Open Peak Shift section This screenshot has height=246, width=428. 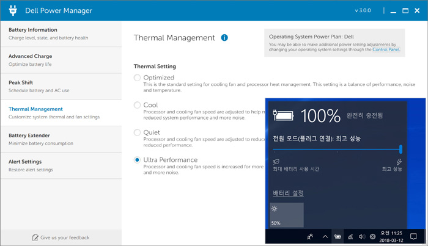point(61,87)
